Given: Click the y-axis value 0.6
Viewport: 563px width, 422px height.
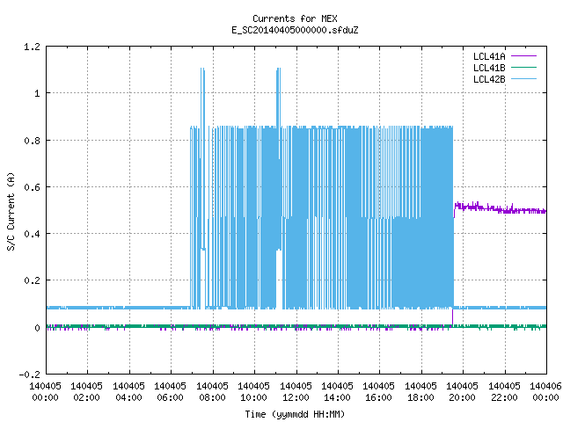Looking at the screenshot, I should (32, 187).
